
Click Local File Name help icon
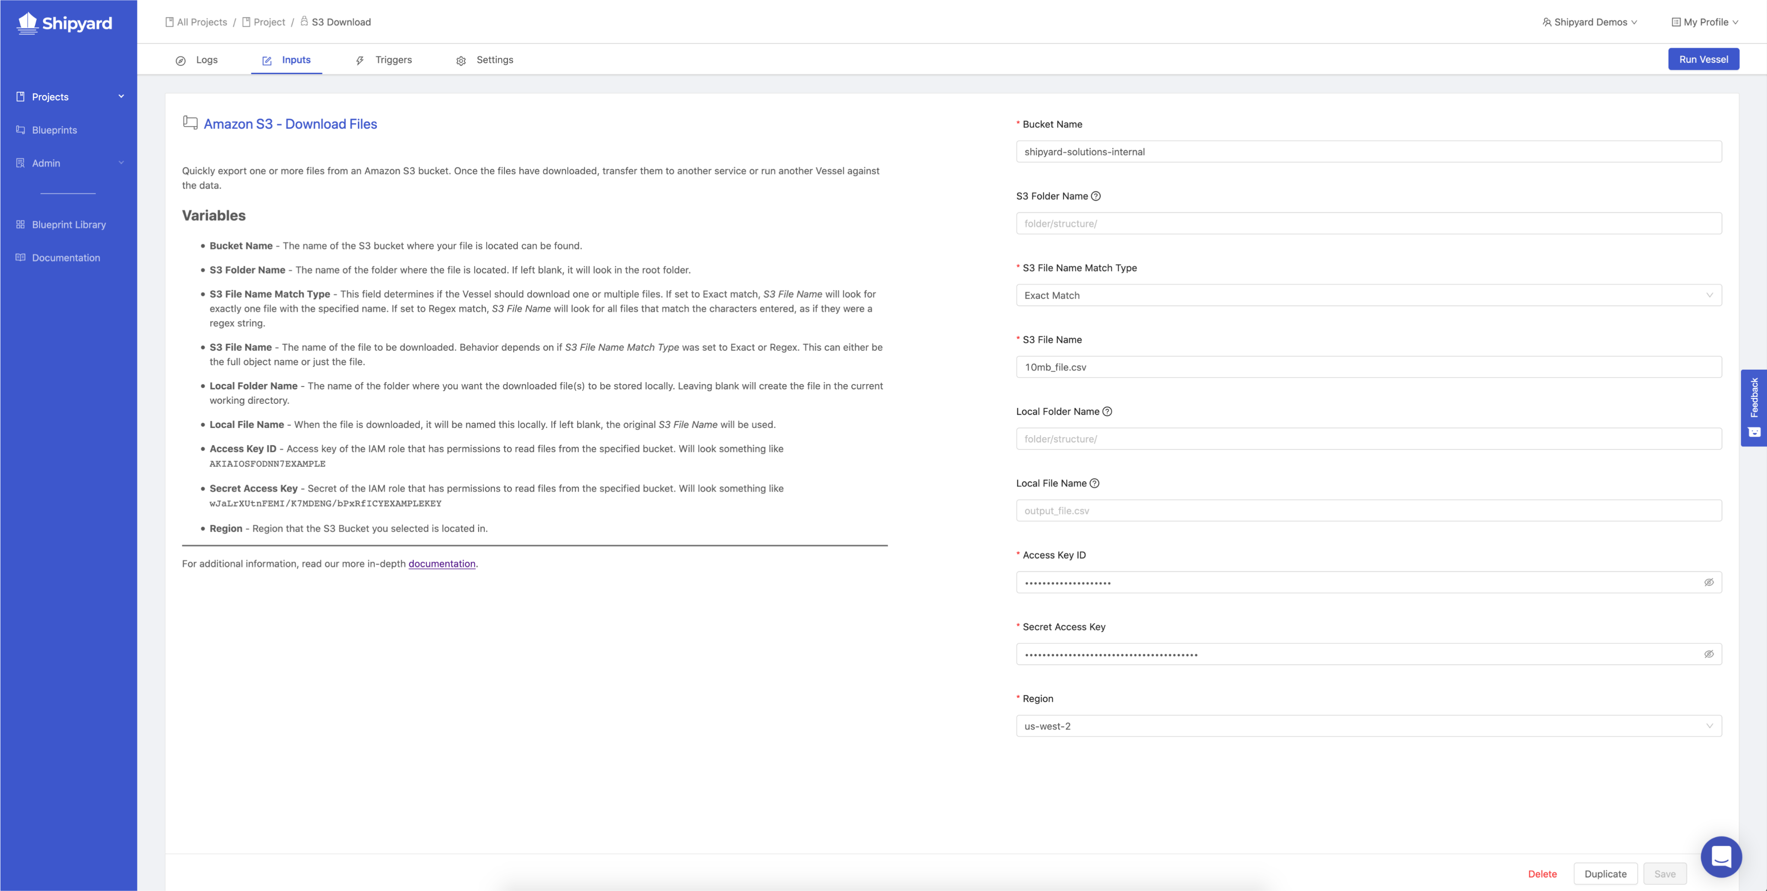(1094, 483)
